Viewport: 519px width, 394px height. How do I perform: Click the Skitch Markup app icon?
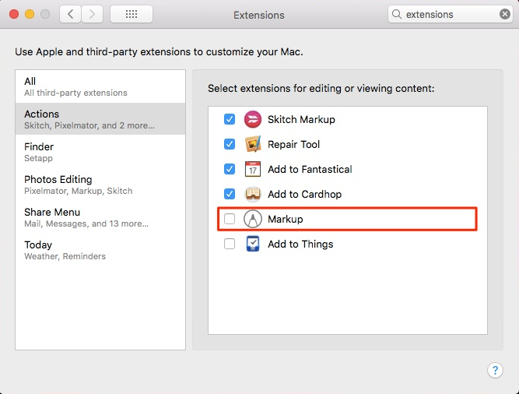(x=253, y=119)
